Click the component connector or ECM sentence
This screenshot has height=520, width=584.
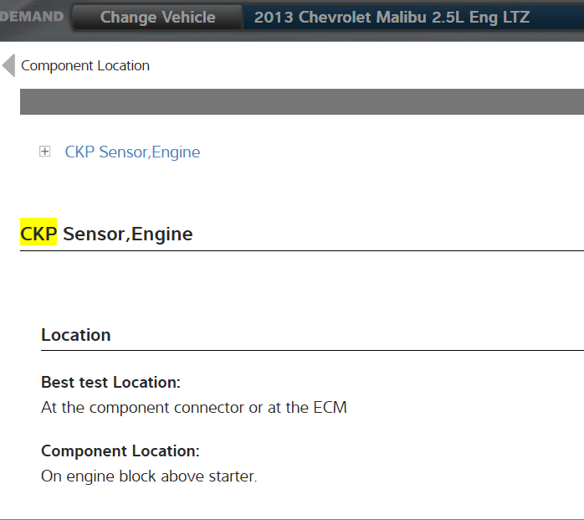click(x=193, y=408)
